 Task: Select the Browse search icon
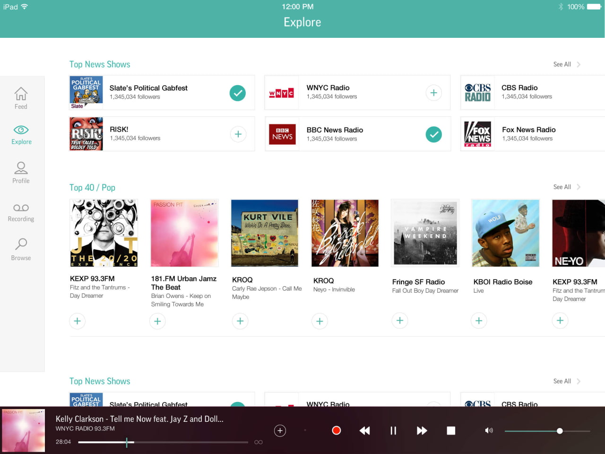pyautogui.click(x=20, y=250)
